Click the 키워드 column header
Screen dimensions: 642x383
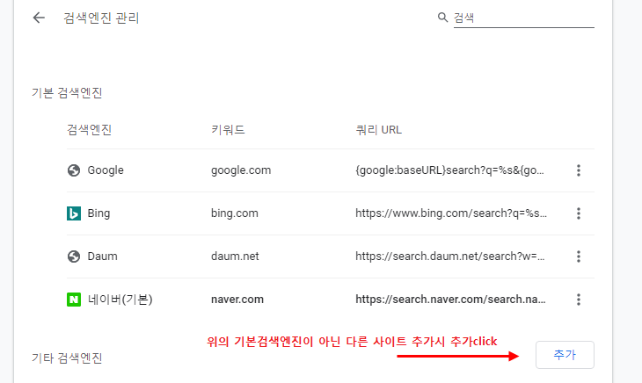(x=228, y=130)
